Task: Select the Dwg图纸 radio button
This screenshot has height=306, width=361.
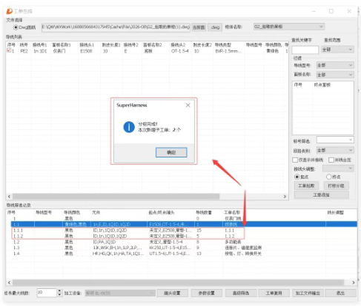Action: point(16,27)
